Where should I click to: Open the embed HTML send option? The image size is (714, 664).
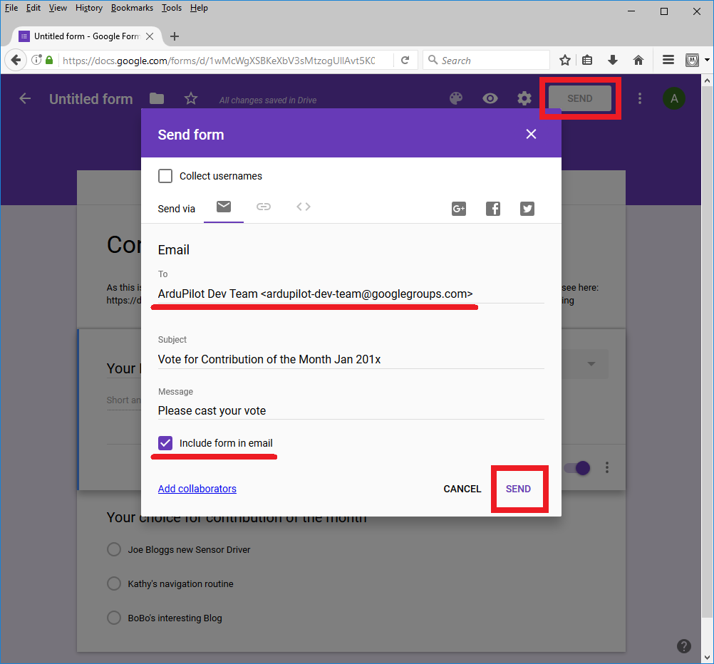(304, 207)
